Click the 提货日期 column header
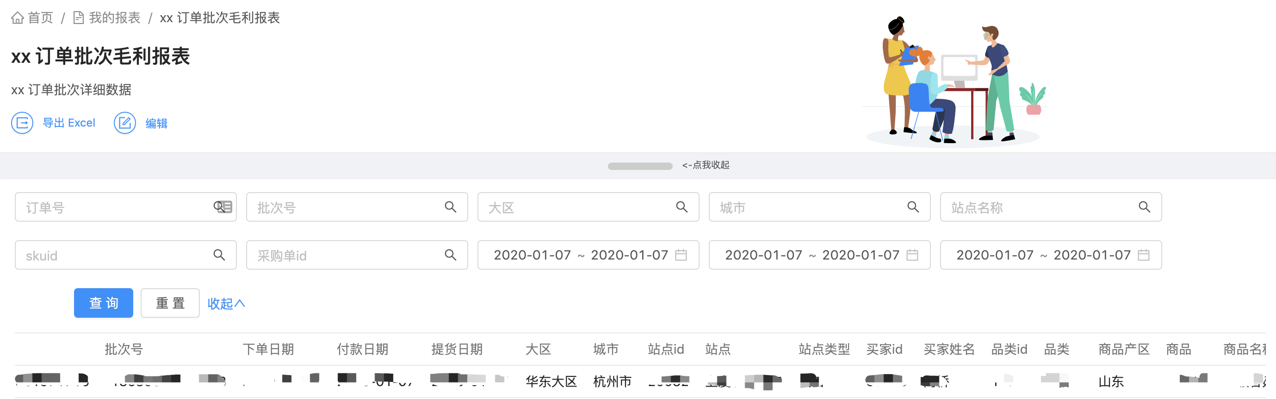 (x=457, y=350)
